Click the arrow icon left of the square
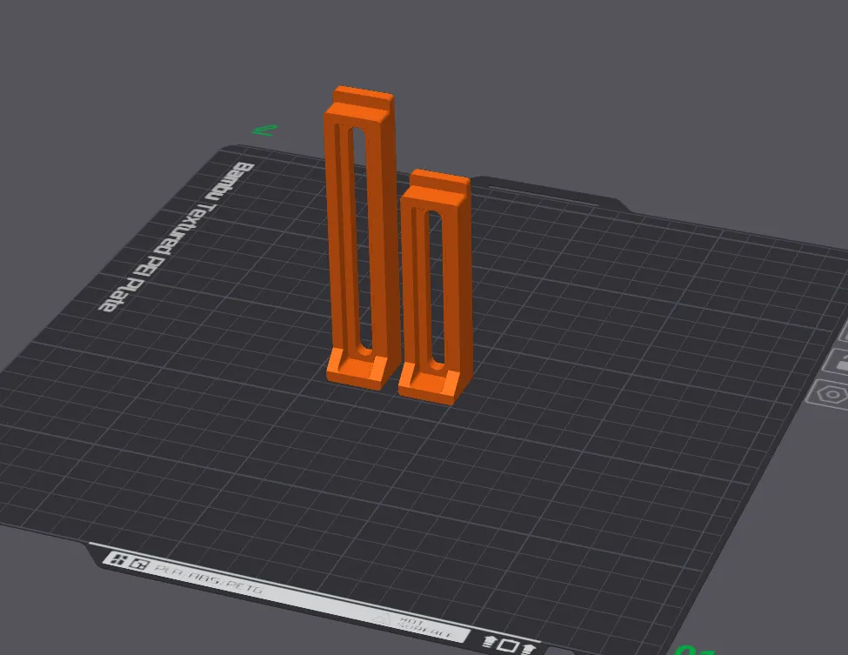Viewport: 848px width, 655px height. 491,643
